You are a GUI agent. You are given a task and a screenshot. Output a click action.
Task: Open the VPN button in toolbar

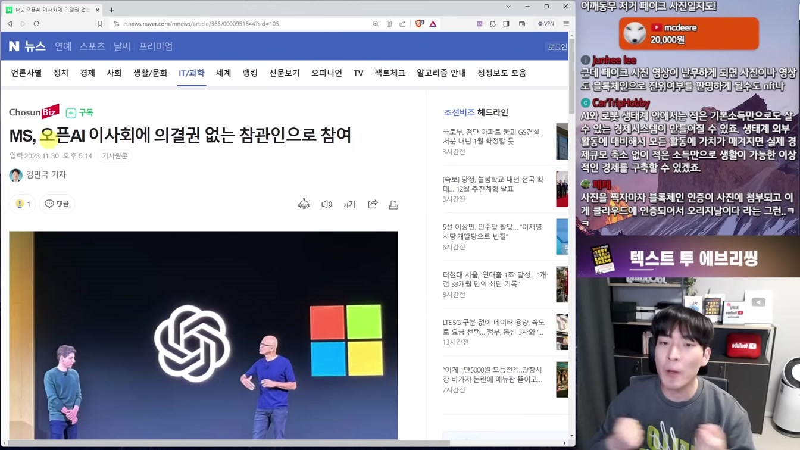(x=546, y=24)
